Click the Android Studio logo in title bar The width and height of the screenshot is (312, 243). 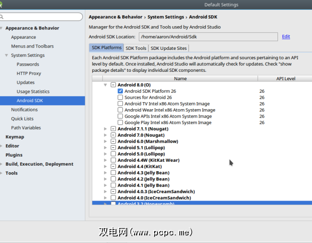tap(0, 4)
